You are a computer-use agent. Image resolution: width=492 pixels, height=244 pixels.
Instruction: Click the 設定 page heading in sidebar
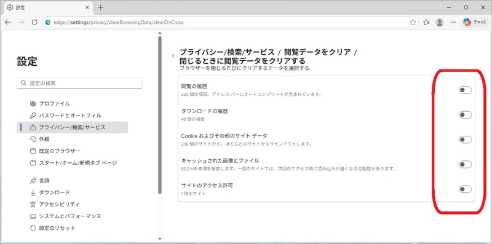click(x=27, y=61)
